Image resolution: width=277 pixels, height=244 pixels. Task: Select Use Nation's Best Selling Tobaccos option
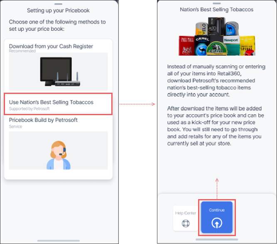pyautogui.click(x=58, y=104)
